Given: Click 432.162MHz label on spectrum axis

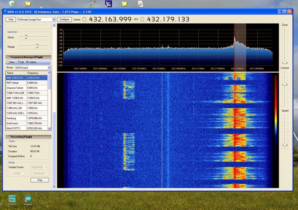Looking at the screenshot, I should click(159, 69).
